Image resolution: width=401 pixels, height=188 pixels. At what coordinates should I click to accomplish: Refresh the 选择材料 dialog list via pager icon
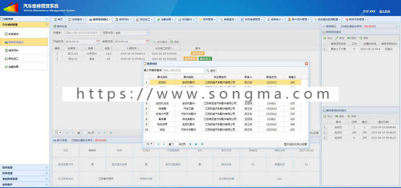coord(202,144)
